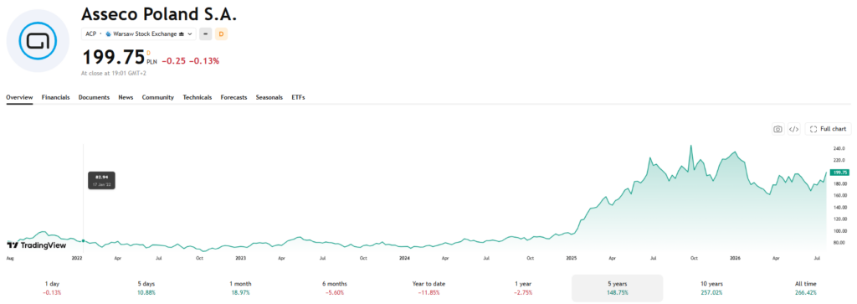
Task: Open the Technicals tab
Action: pos(198,97)
